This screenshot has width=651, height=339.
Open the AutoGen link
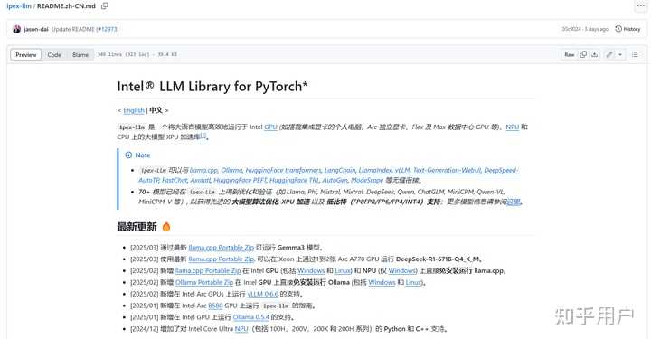coord(335,180)
